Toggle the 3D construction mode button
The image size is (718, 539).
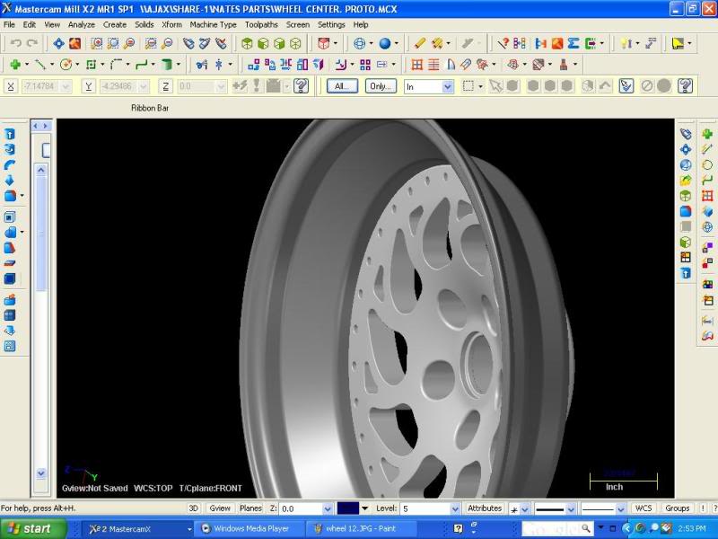tap(193, 508)
